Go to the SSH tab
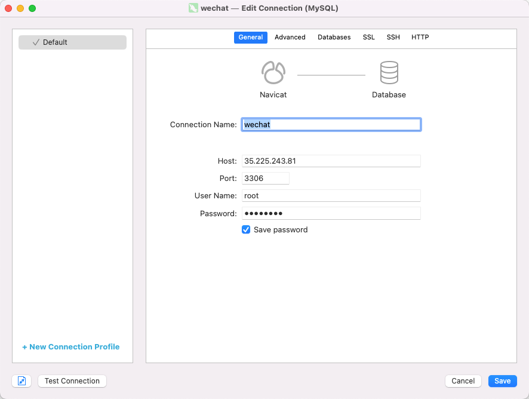 click(393, 38)
